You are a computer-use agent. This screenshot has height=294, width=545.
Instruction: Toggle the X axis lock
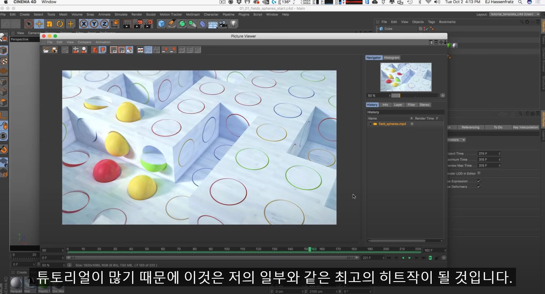click(84, 24)
